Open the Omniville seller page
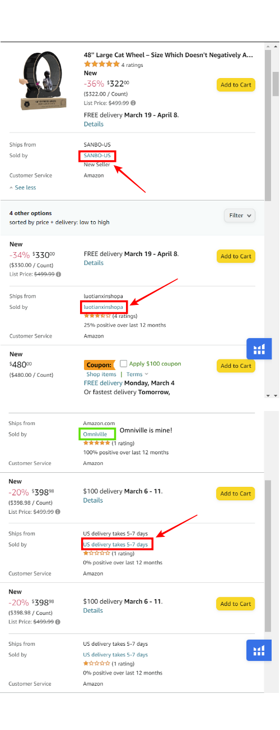280x730 pixels. [95, 434]
